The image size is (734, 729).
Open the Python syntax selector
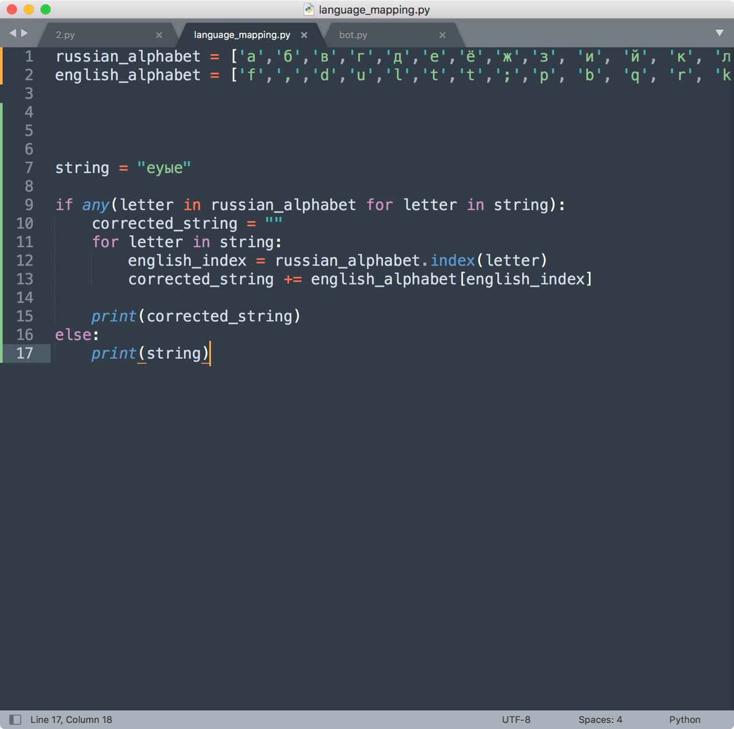click(x=685, y=719)
